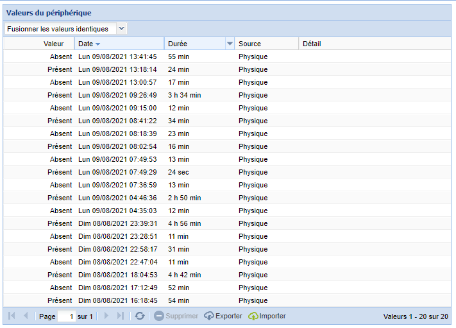The width and height of the screenshot is (456, 328).
Task: Open the Fusionner les valeurs identiques dropdown
Action: click(122, 28)
